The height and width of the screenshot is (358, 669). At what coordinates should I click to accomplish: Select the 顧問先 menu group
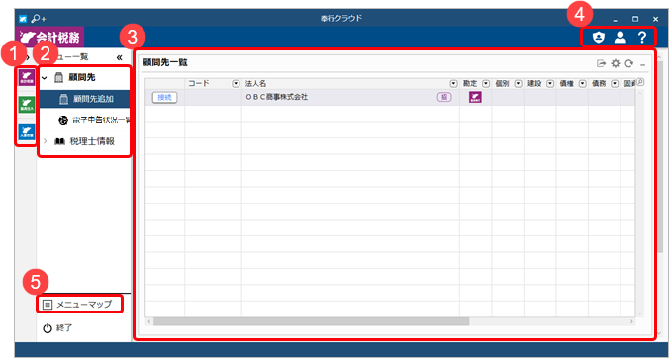[85, 77]
